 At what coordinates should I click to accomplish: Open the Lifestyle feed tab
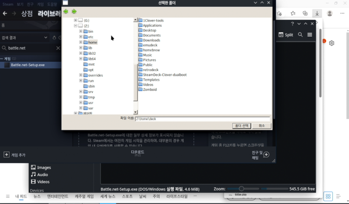177,196
